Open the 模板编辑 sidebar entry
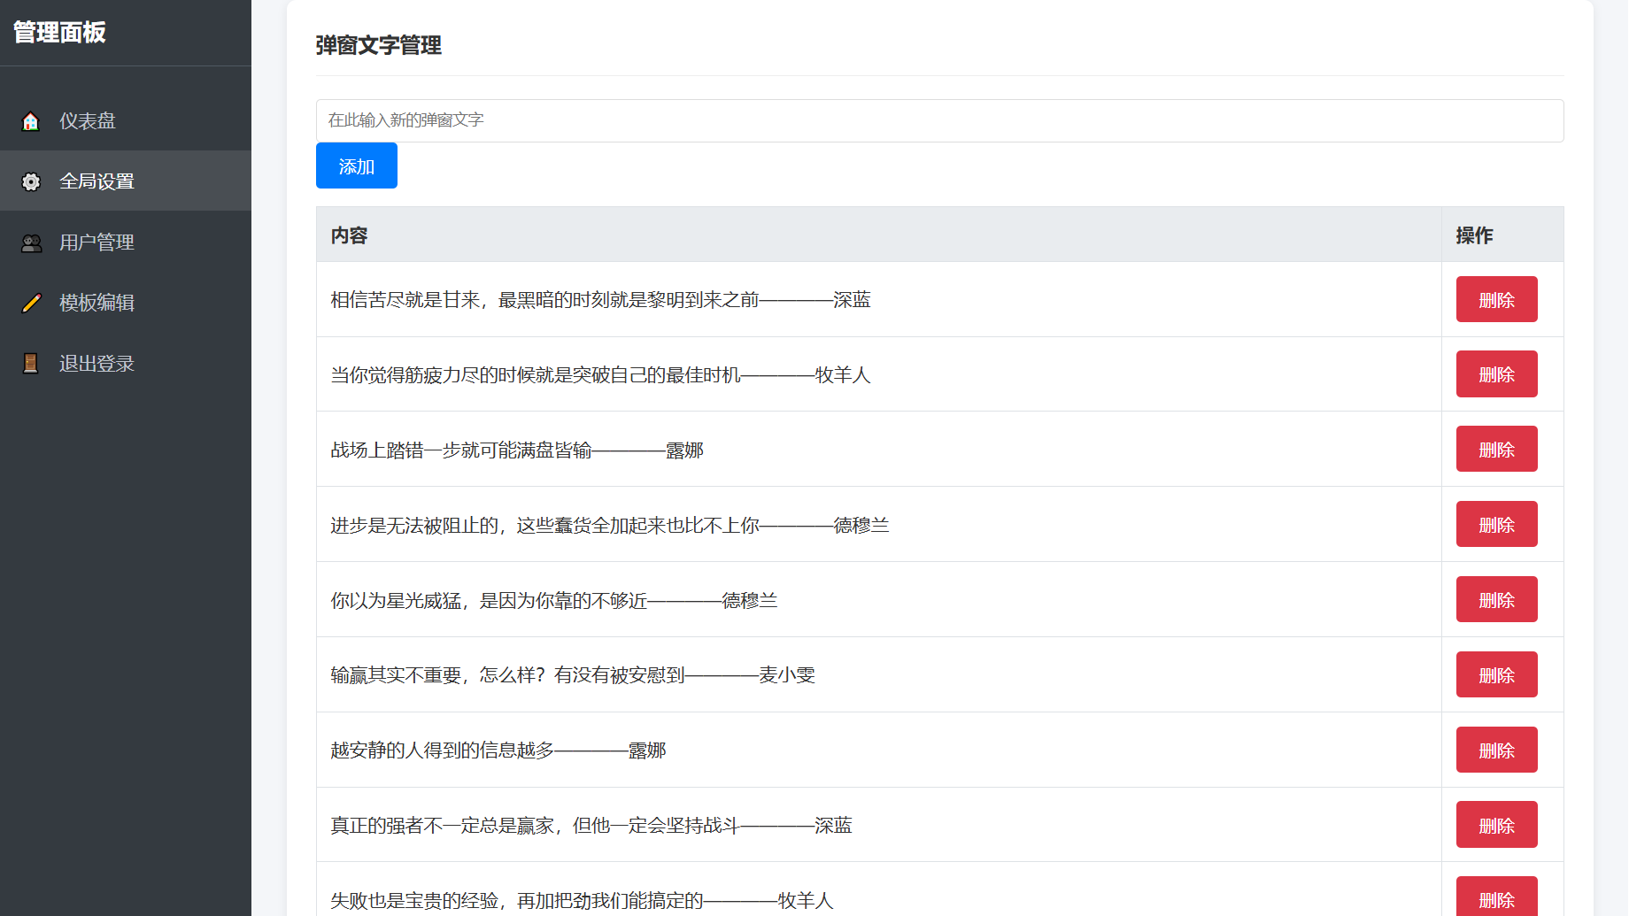The height and width of the screenshot is (916, 1629). click(x=97, y=303)
